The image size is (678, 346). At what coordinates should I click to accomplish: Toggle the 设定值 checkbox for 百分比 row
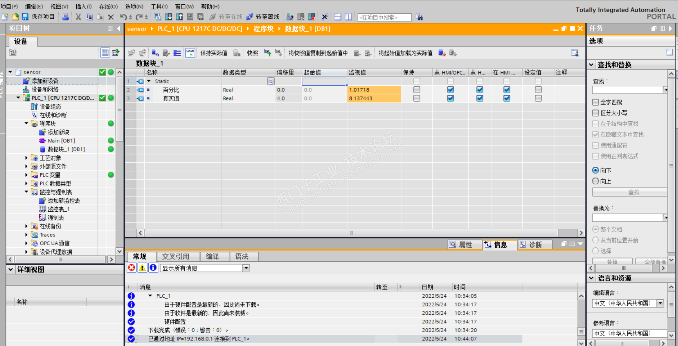click(x=538, y=90)
